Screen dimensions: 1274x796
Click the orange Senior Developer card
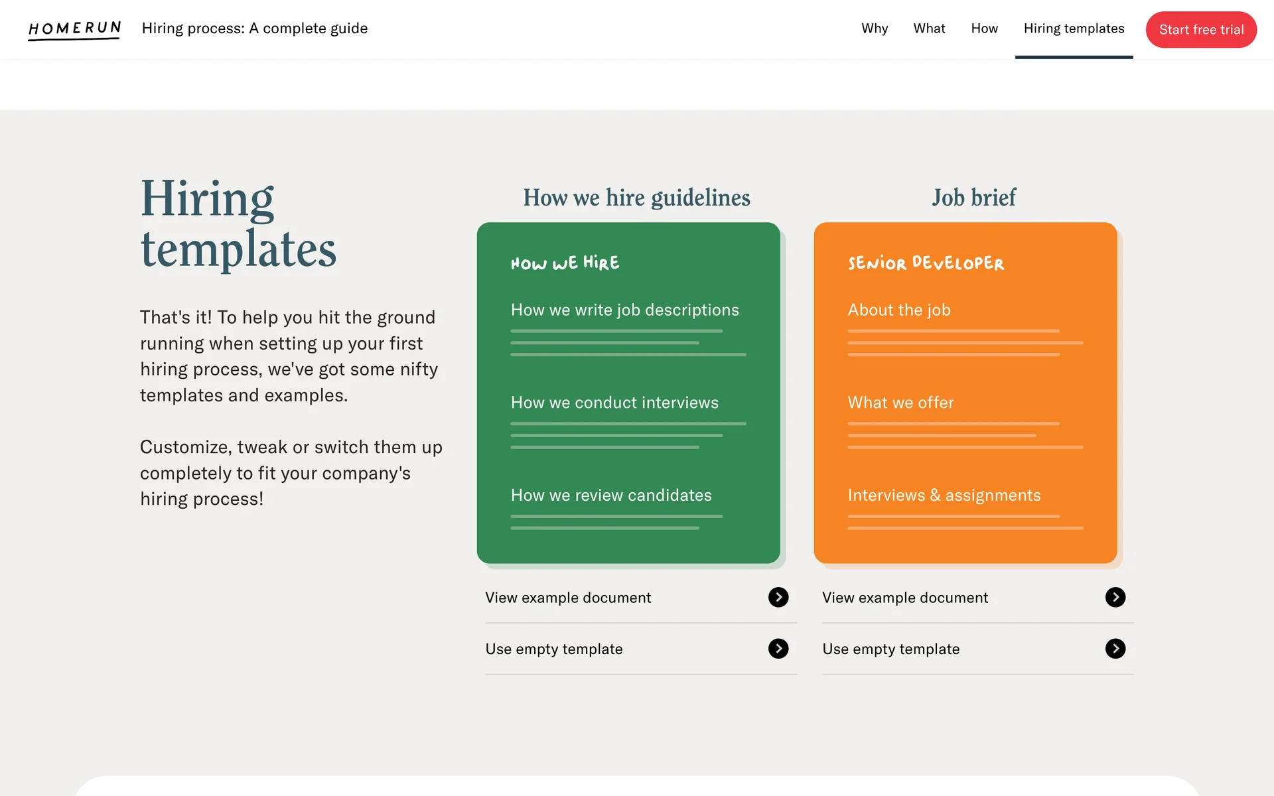click(965, 393)
